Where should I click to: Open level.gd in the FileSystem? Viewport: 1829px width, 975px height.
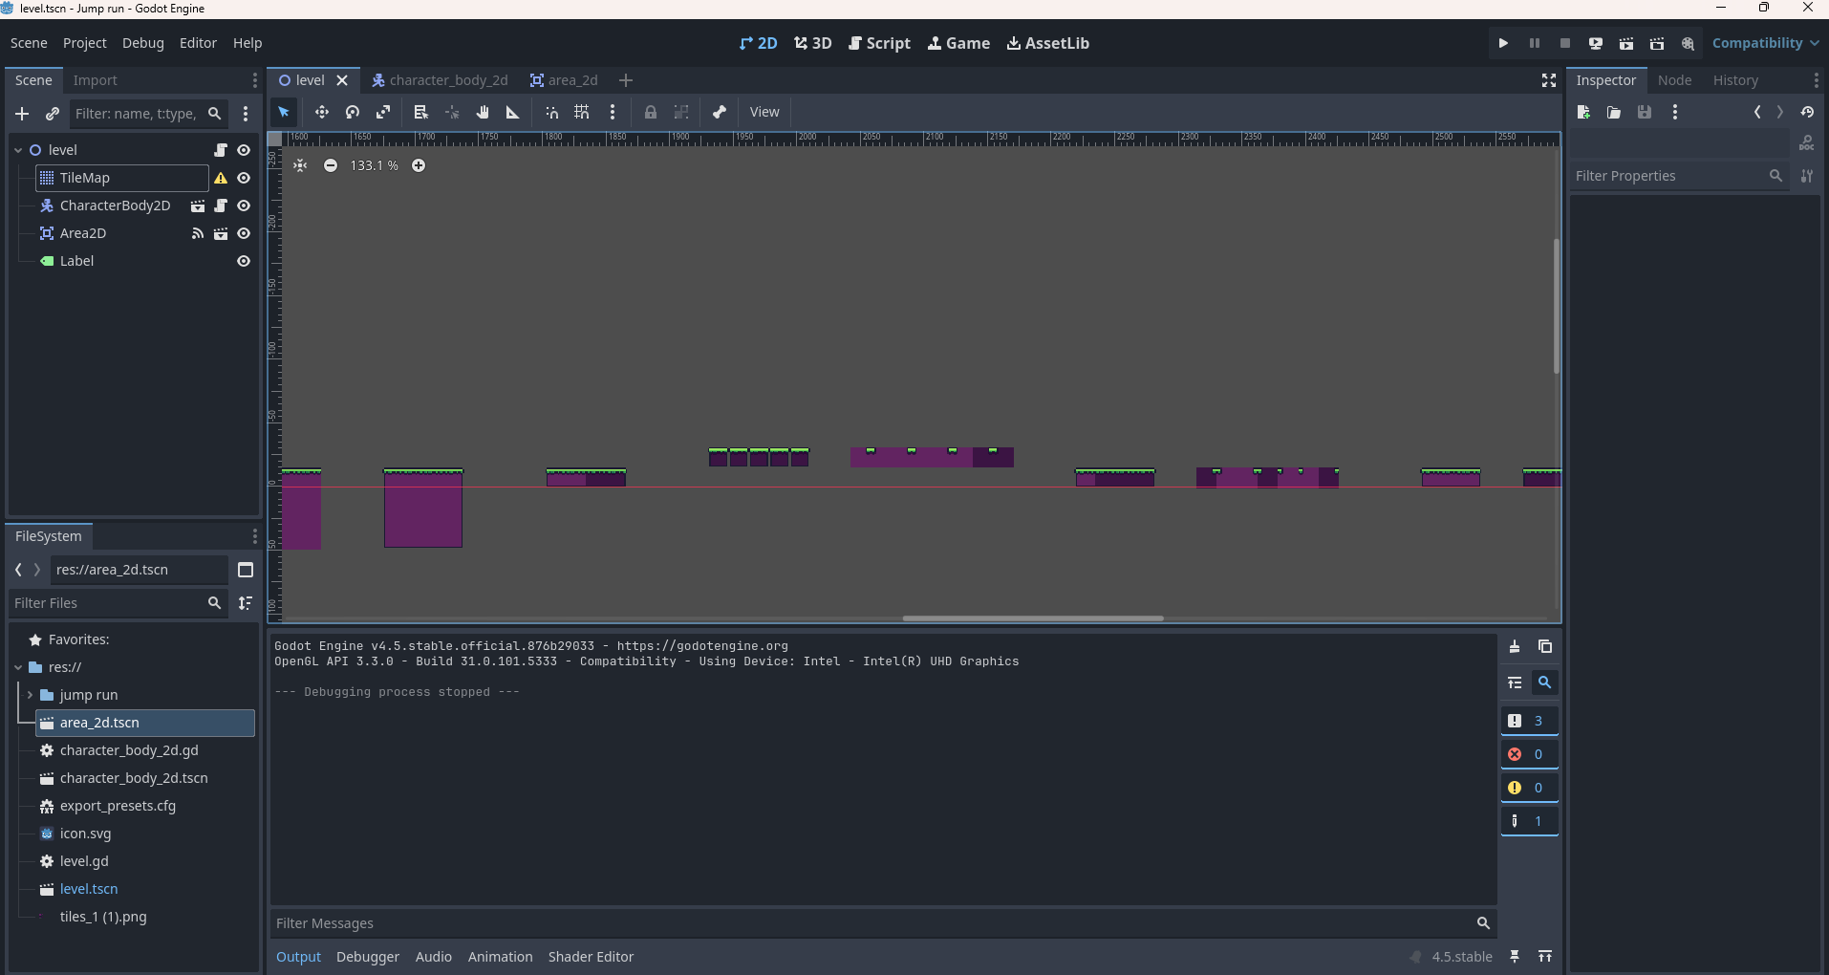click(x=84, y=861)
